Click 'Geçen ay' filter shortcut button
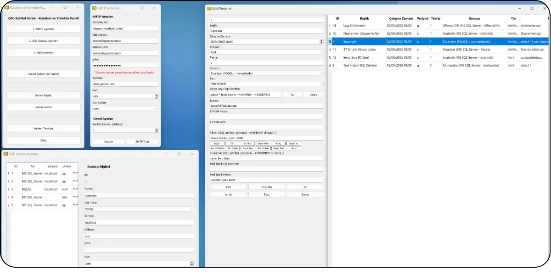Viewport: 551px width, 275px height. point(294,143)
